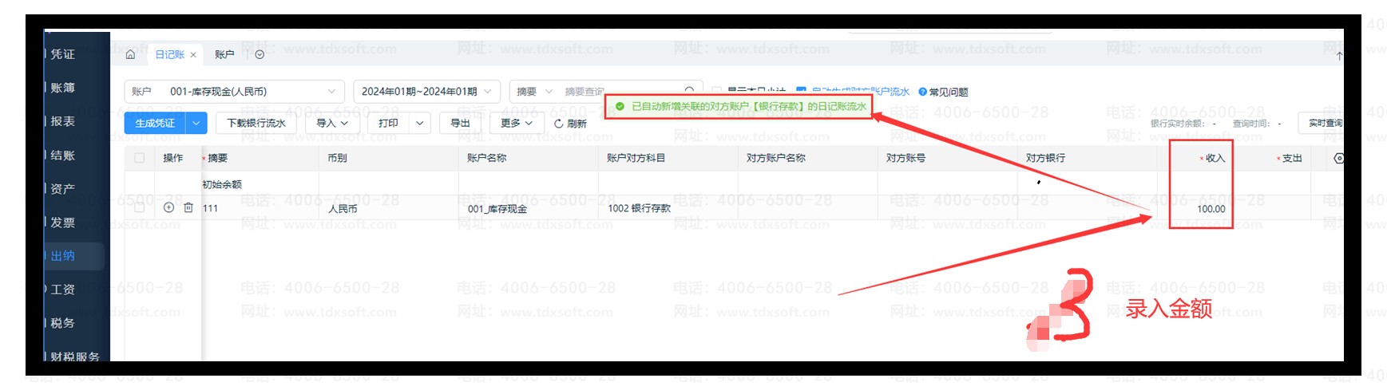Click the up arrow at top right
The height and width of the screenshot is (390, 1387).
click(1339, 55)
